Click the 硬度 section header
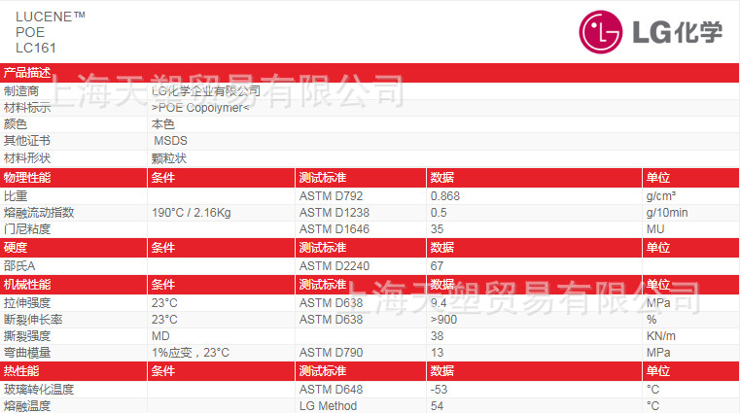 (x=16, y=248)
